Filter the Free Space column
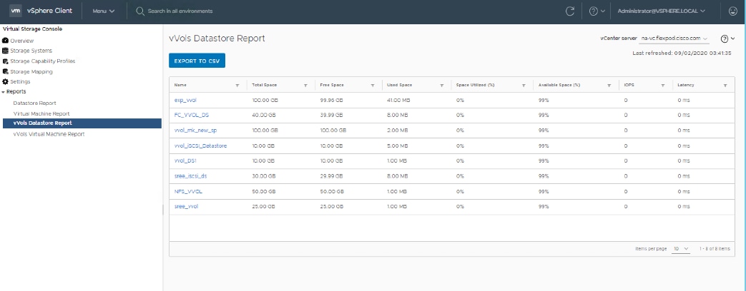The width and height of the screenshot is (746, 291). [x=373, y=86]
